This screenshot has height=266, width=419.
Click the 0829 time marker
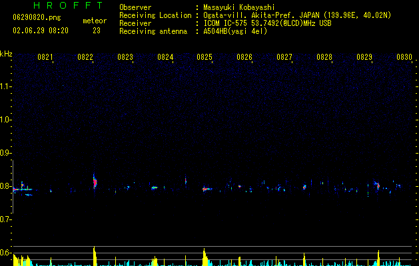[364, 57]
